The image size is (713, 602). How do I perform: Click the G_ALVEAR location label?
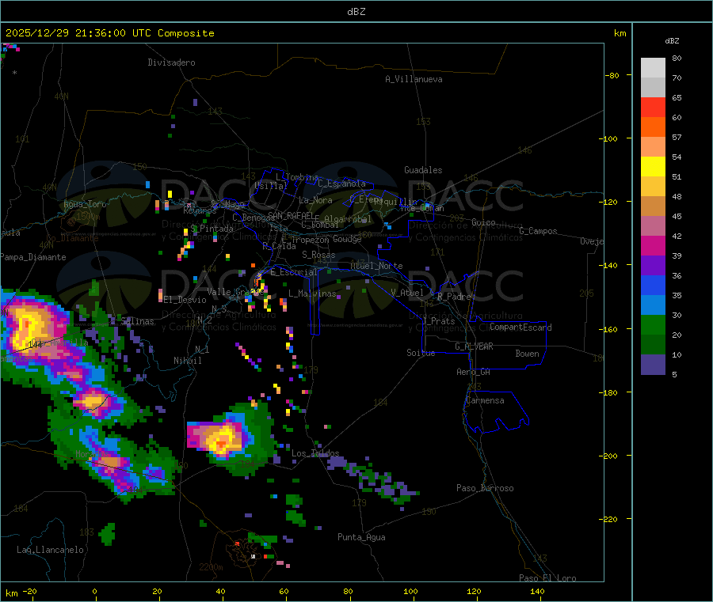[474, 346]
